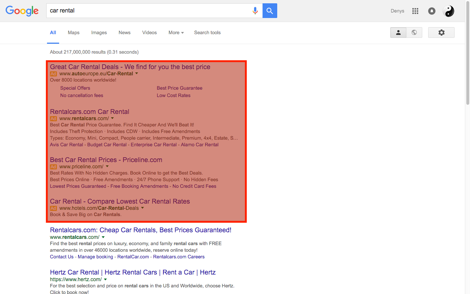This screenshot has width=470, height=294.
Task: Open Alamo Car Rental sitelink
Action: pyautogui.click(x=200, y=145)
